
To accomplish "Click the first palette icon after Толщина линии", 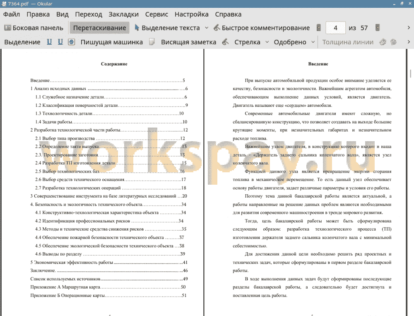I will pos(383,42).
